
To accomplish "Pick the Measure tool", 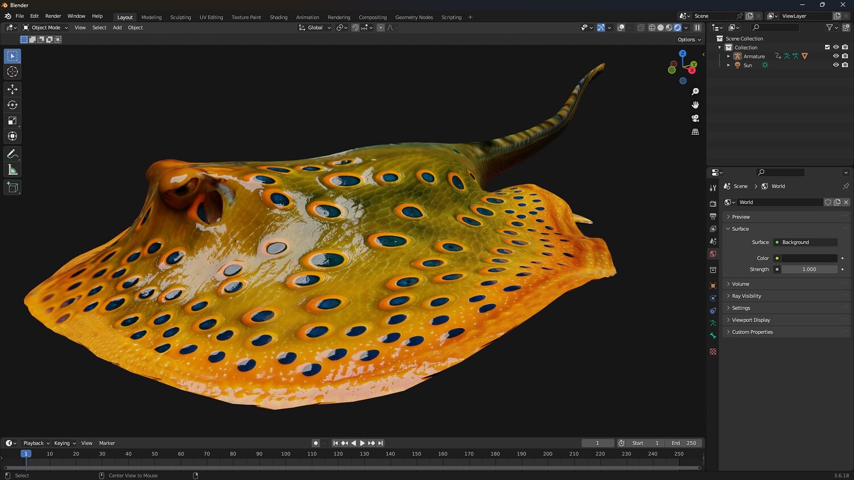I will pyautogui.click(x=13, y=170).
